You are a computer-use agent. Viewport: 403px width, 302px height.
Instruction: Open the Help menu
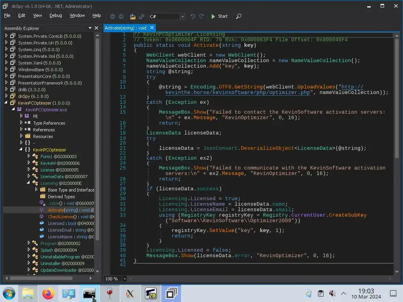pyautogui.click(x=97, y=15)
